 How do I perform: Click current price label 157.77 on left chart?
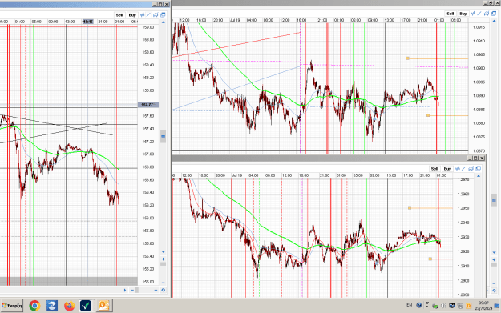click(x=147, y=105)
